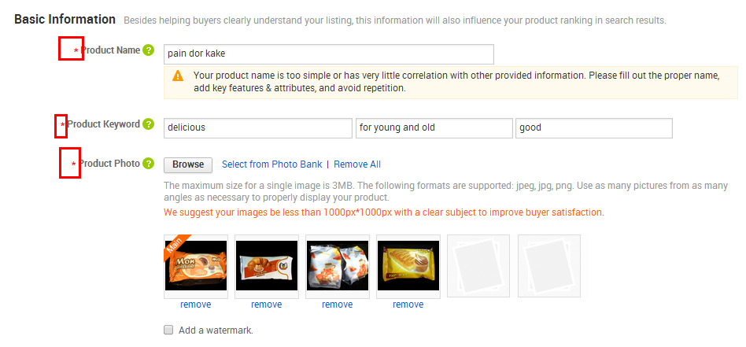Select the last empty photo placeholder

pos(549,266)
